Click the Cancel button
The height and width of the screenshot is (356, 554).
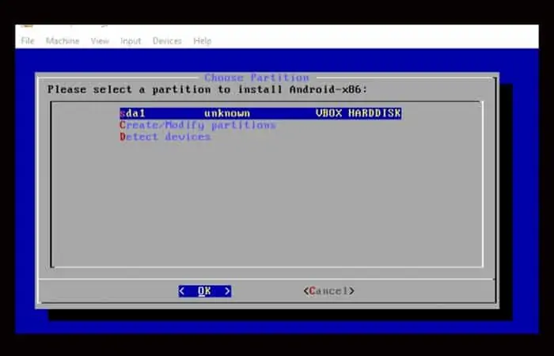329,291
